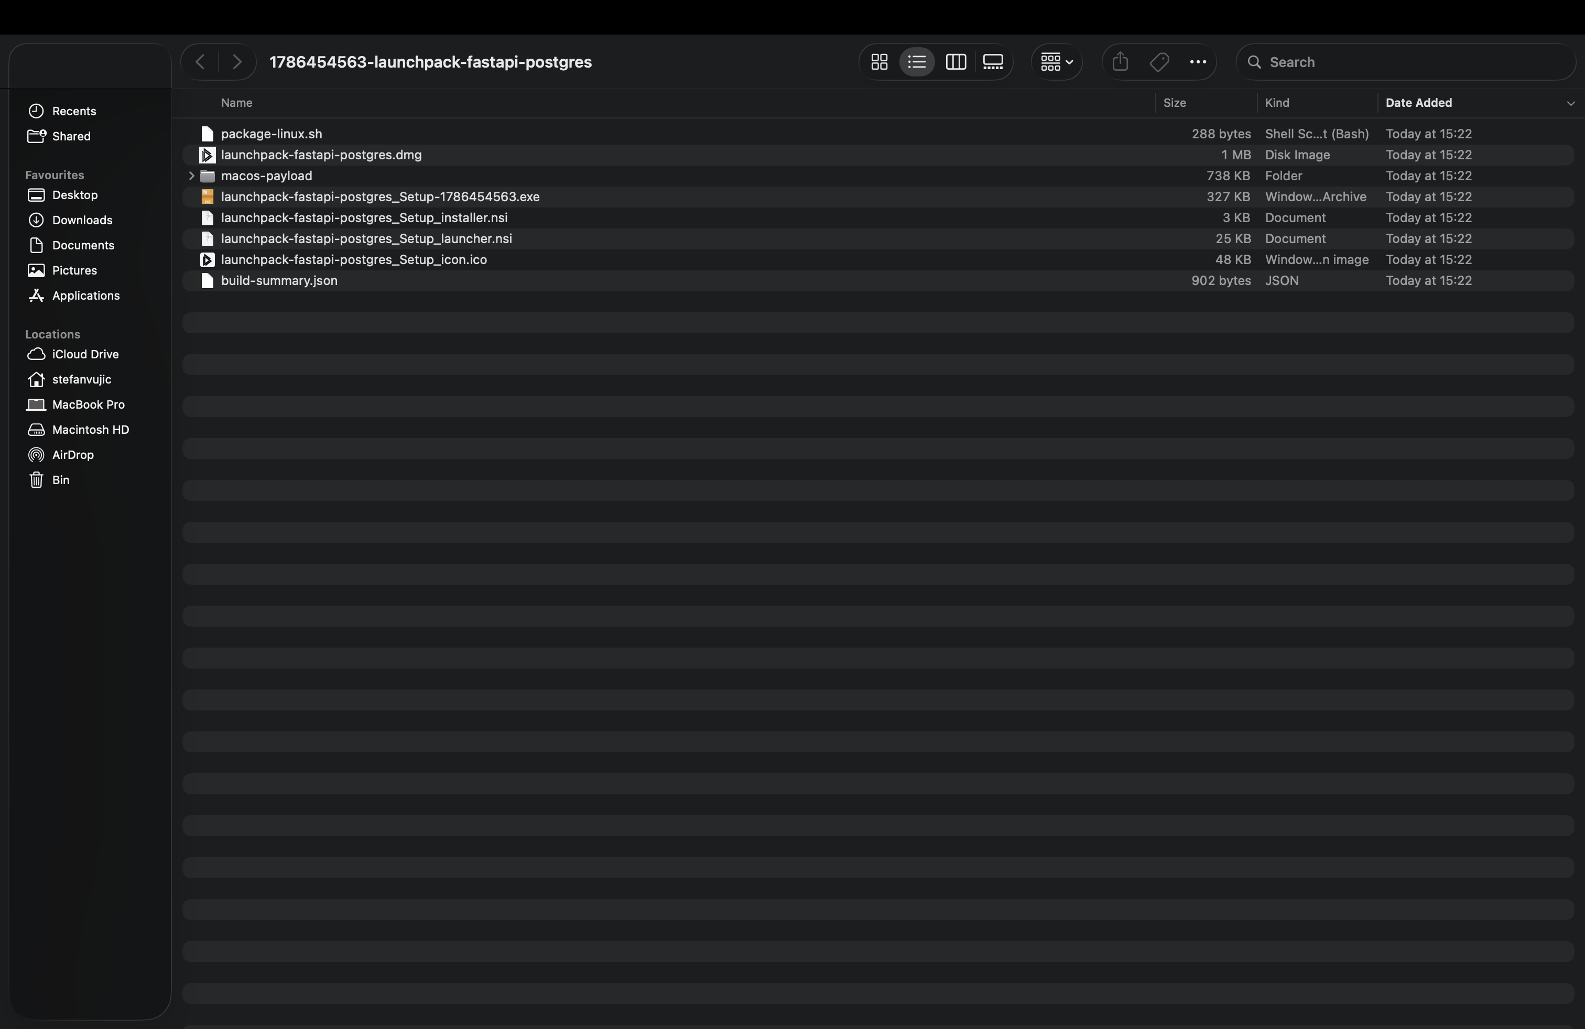
Task: Select package-linux.sh file
Action: pos(878,134)
